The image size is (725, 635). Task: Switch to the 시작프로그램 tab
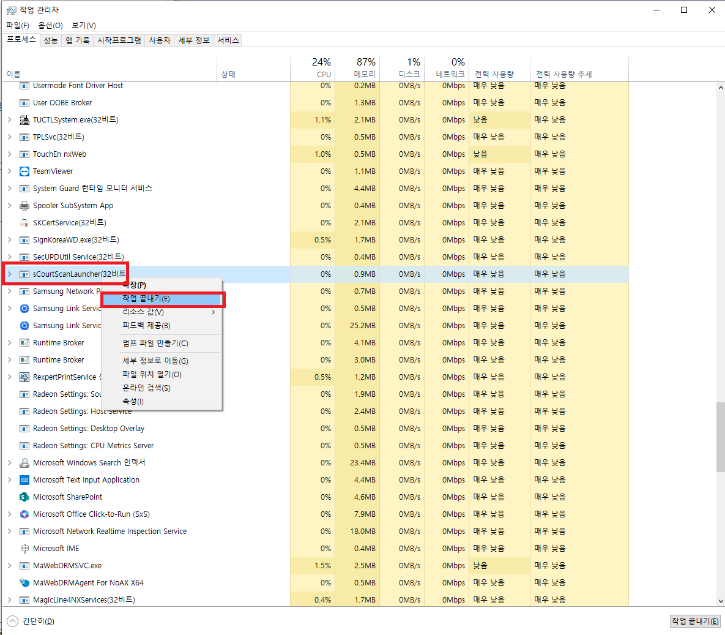pyautogui.click(x=119, y=41)
